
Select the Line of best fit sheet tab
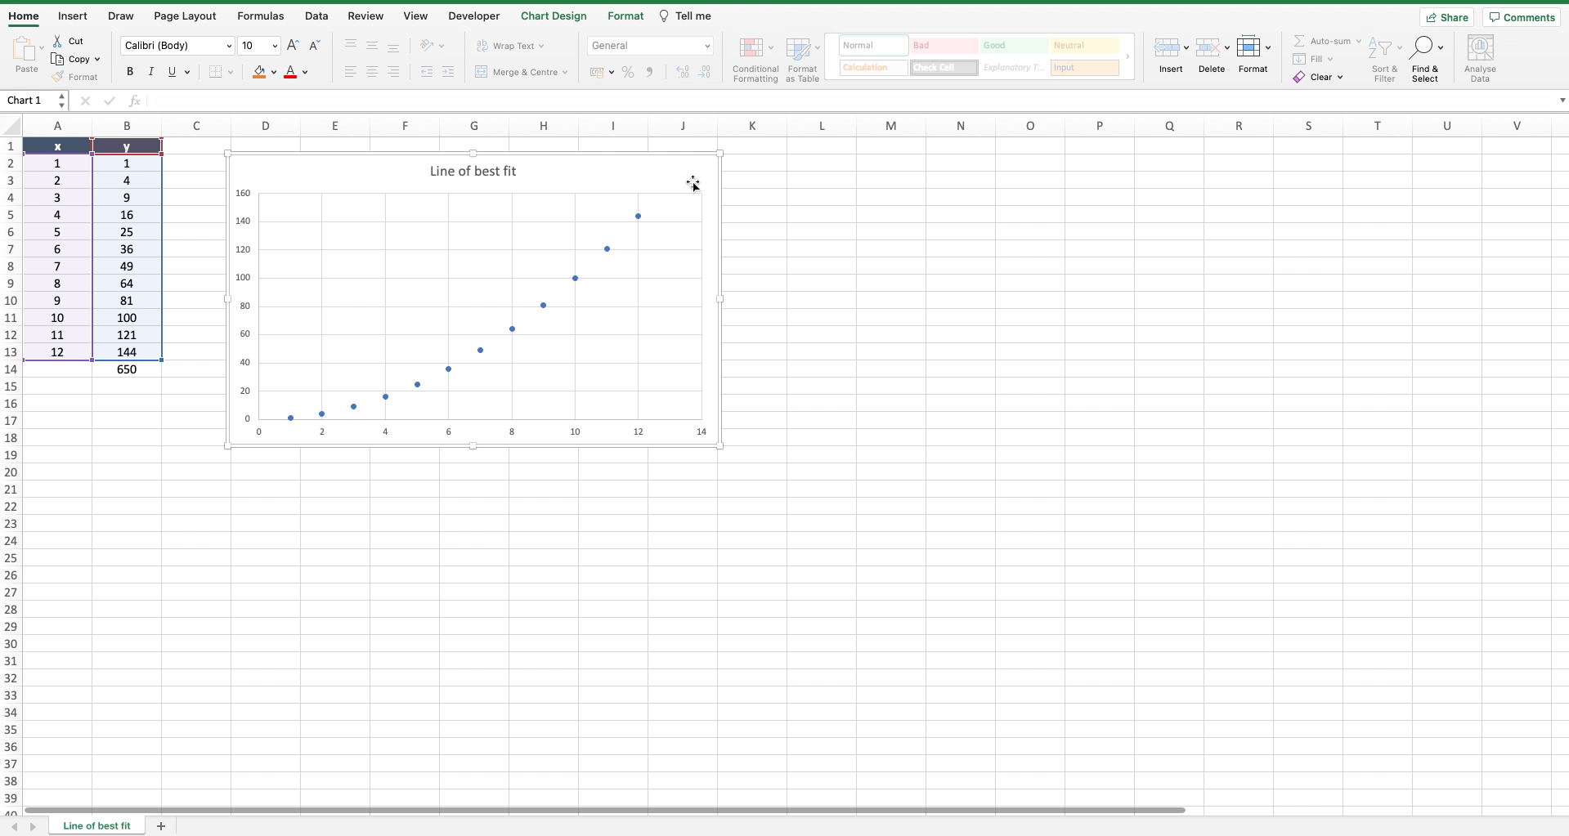96,825
